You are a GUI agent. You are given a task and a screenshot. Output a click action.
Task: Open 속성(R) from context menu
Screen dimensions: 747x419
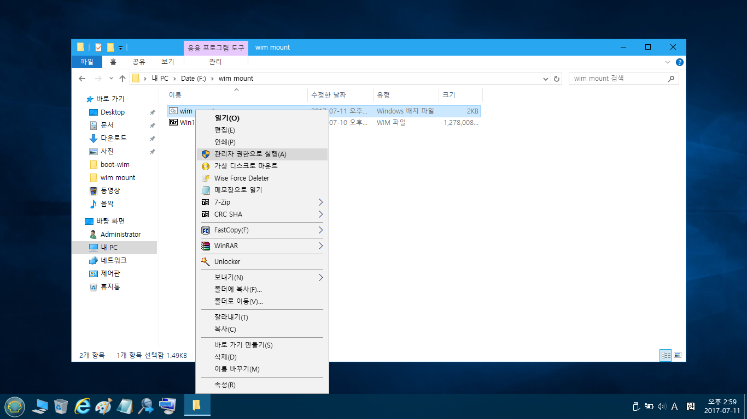click(262, 385)
